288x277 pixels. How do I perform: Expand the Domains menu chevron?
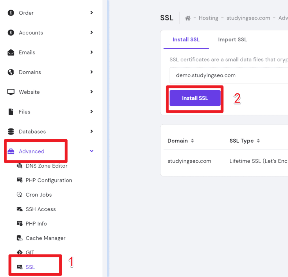(x=92, y=72)
